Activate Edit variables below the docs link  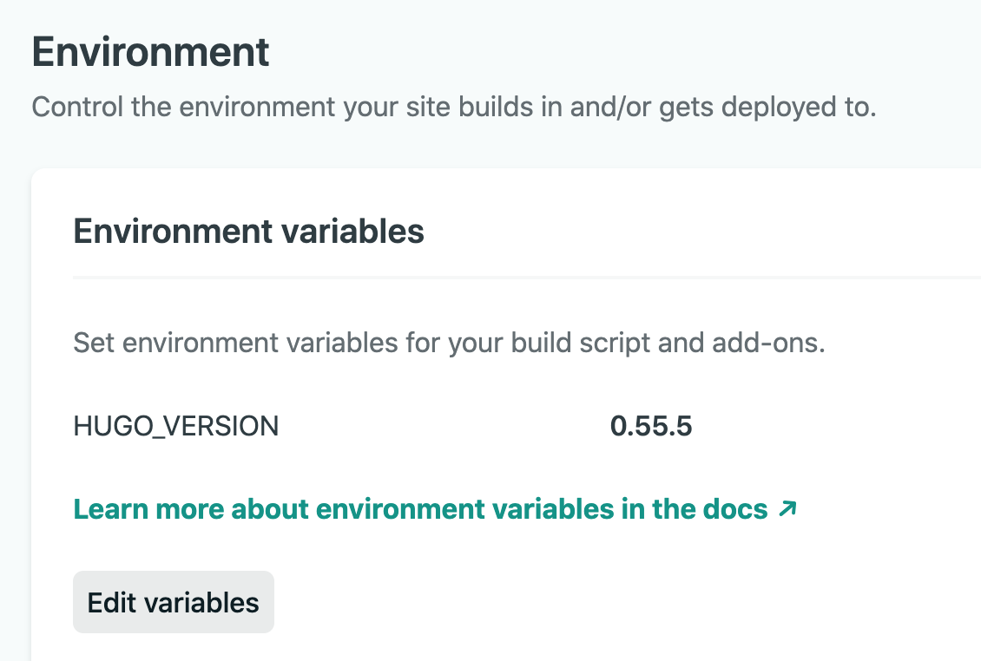coord(173,601)
